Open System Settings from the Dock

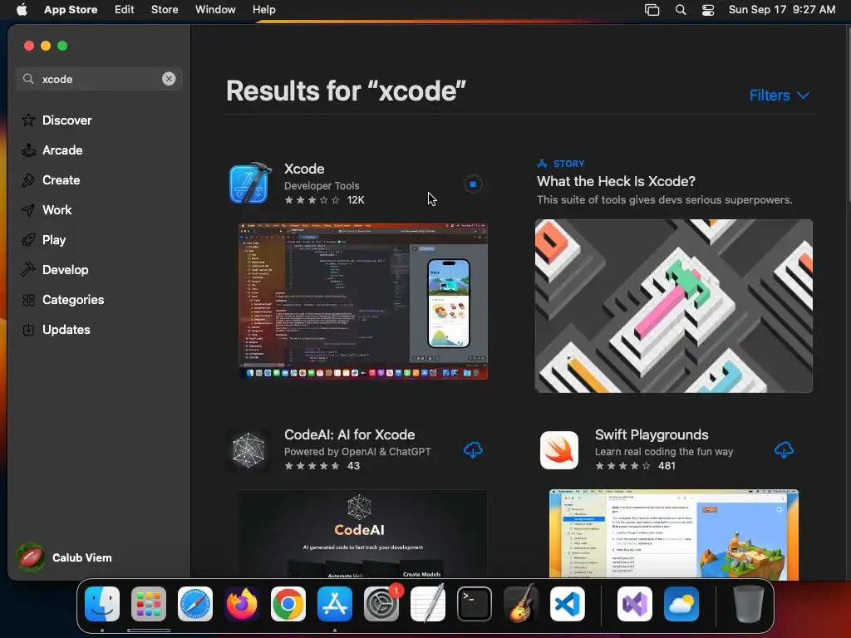click(381, 604)
